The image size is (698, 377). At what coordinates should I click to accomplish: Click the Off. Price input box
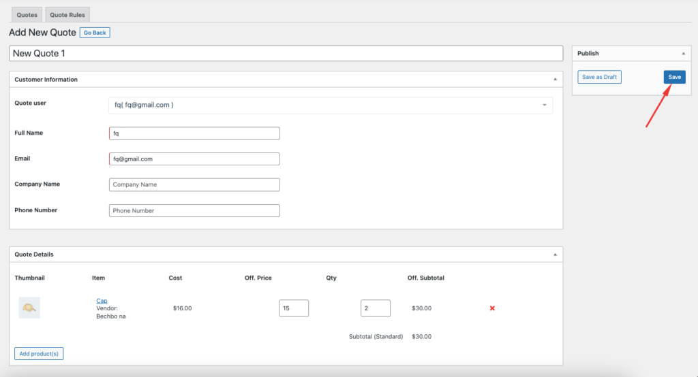(294, 308)
